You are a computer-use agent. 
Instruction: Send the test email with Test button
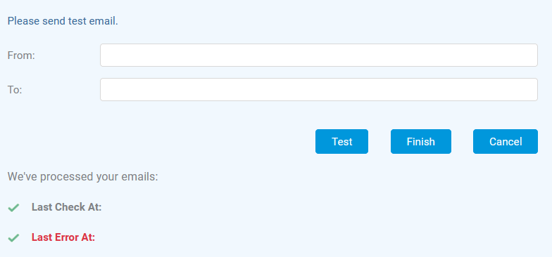341,142
